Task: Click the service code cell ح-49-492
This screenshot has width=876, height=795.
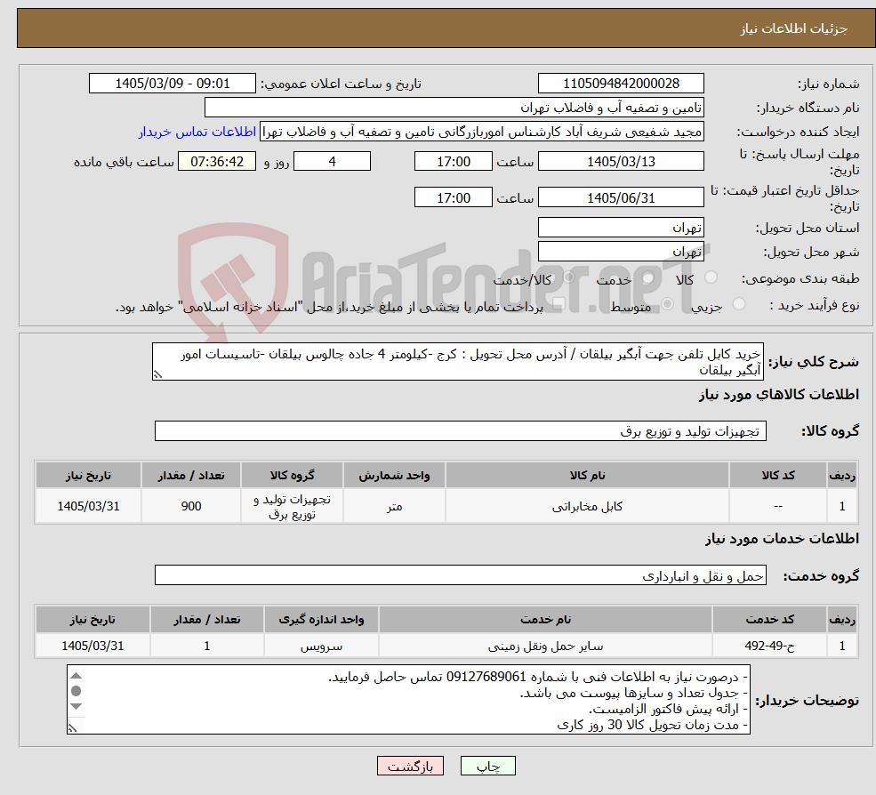Action: [769, 646]
